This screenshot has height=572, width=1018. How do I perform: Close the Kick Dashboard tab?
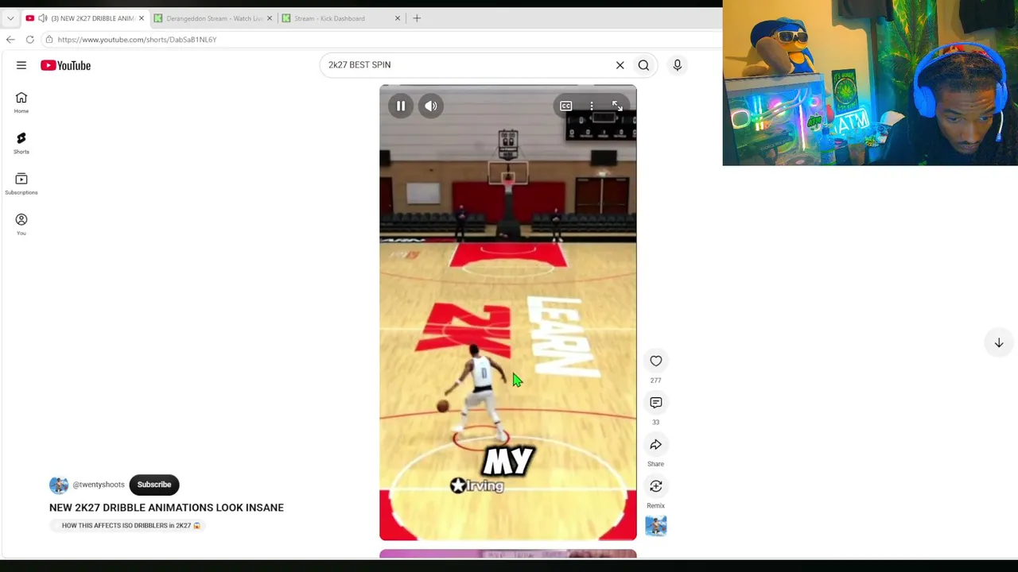click(398, 18)
